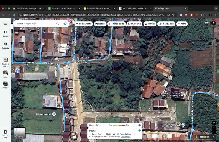Image resolution: width=219 pixels, height=142 pixels.
Task: Open the Learn more link
Action: click(126, 137)
